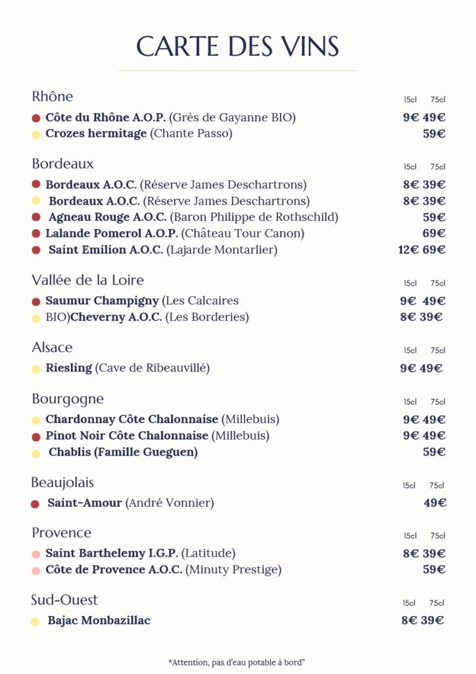
Task: Click the footnote about drinking water on board
Action: 237,661
